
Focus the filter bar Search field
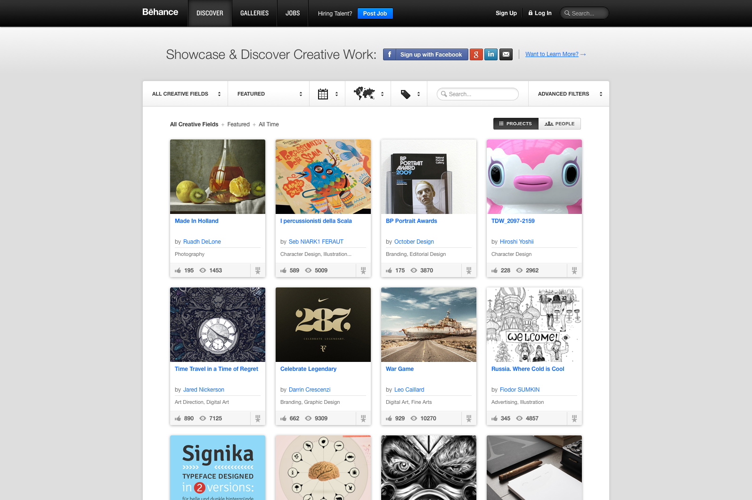[478, 94]
